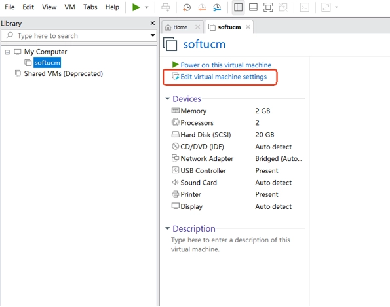Click the console view toolbar icon

click(305, 7)
